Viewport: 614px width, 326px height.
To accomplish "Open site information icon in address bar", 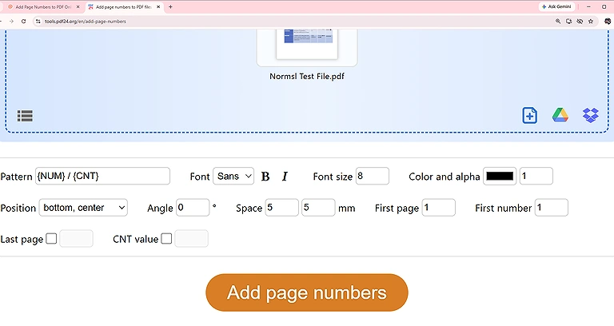I will pos(38,21).
